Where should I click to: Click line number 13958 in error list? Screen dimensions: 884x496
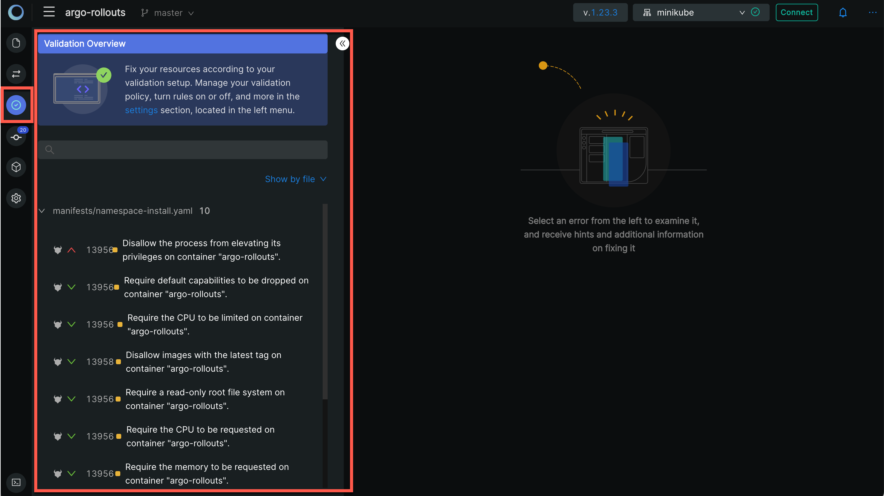coord(100,361)
